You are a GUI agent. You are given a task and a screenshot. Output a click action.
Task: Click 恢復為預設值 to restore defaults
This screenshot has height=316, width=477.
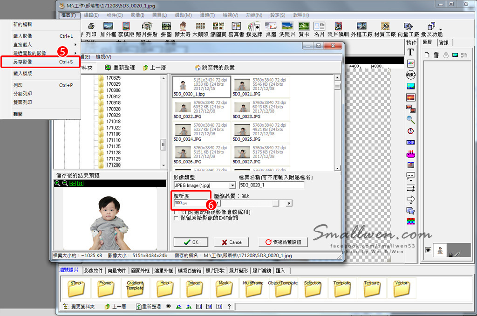(283, 242)
